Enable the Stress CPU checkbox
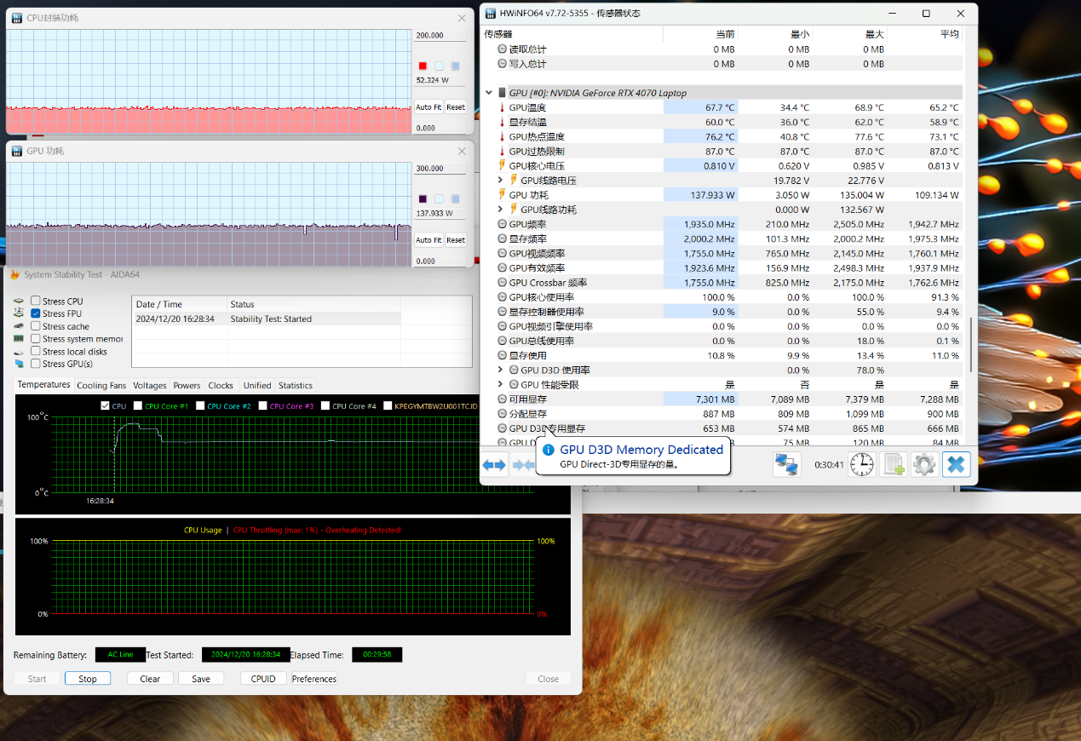Viewport: 1081px width, 741px height. [x=36, y=301]
